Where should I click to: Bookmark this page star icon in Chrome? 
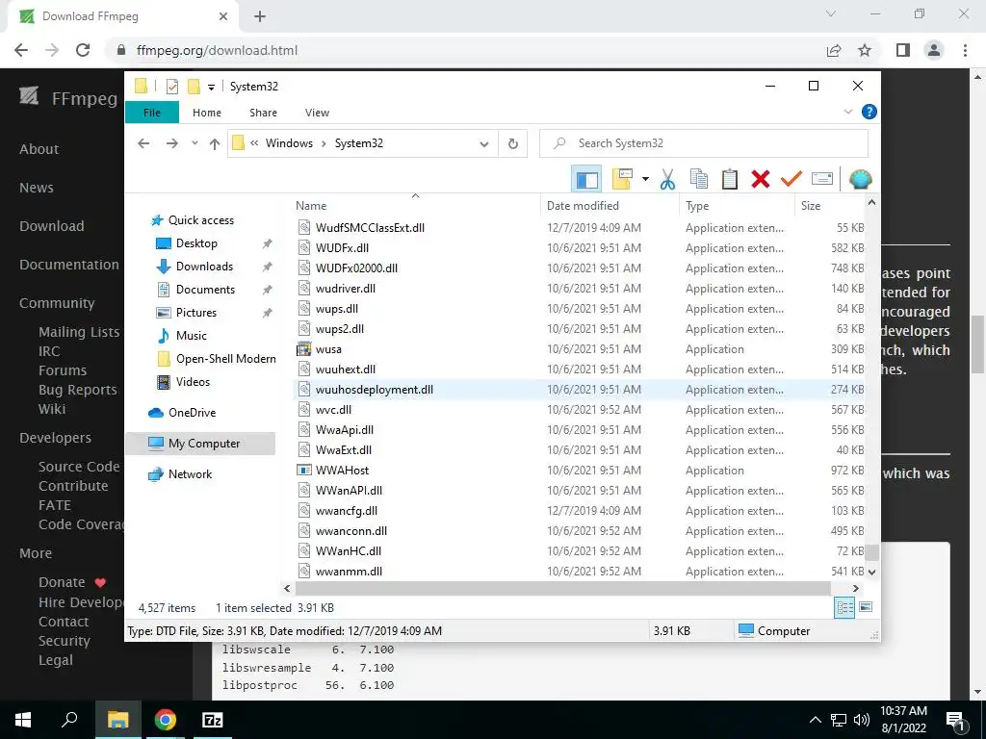865,50
